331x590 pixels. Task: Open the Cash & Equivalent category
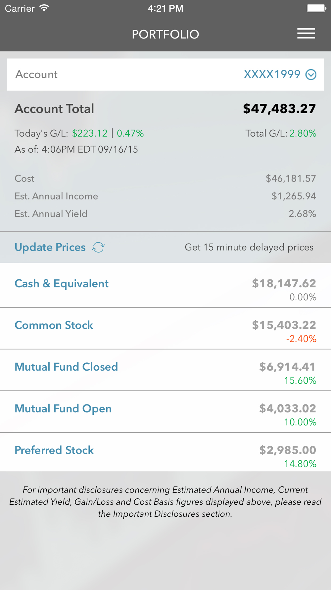click(62, 284)
